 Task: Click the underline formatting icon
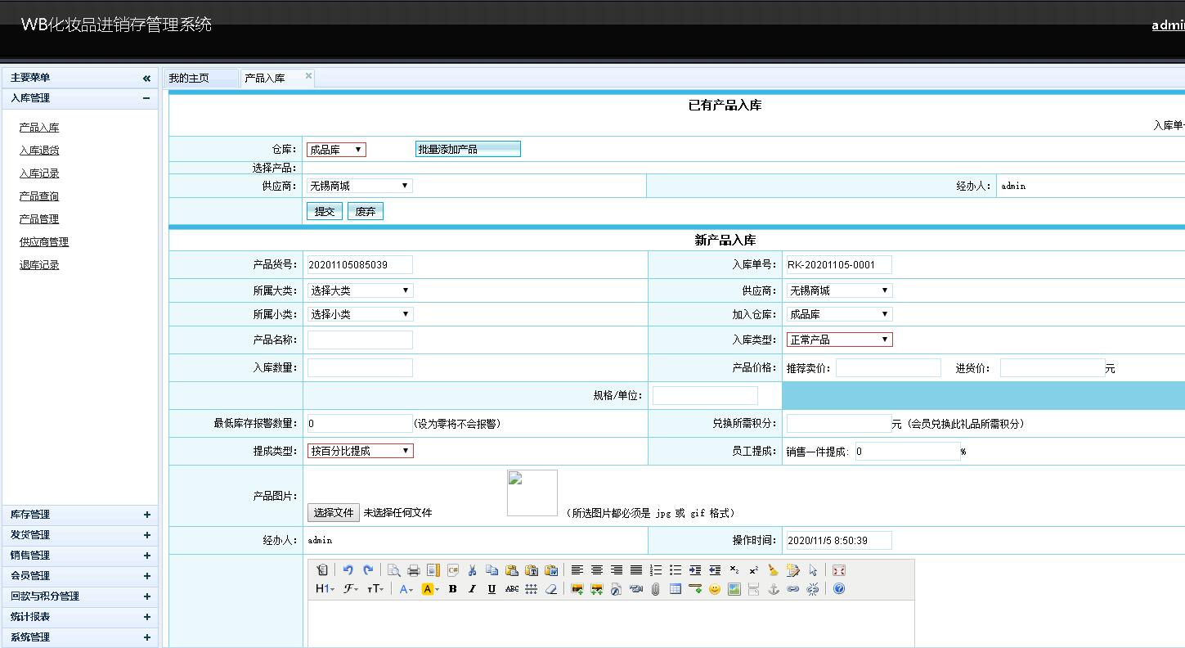(492, 589)
